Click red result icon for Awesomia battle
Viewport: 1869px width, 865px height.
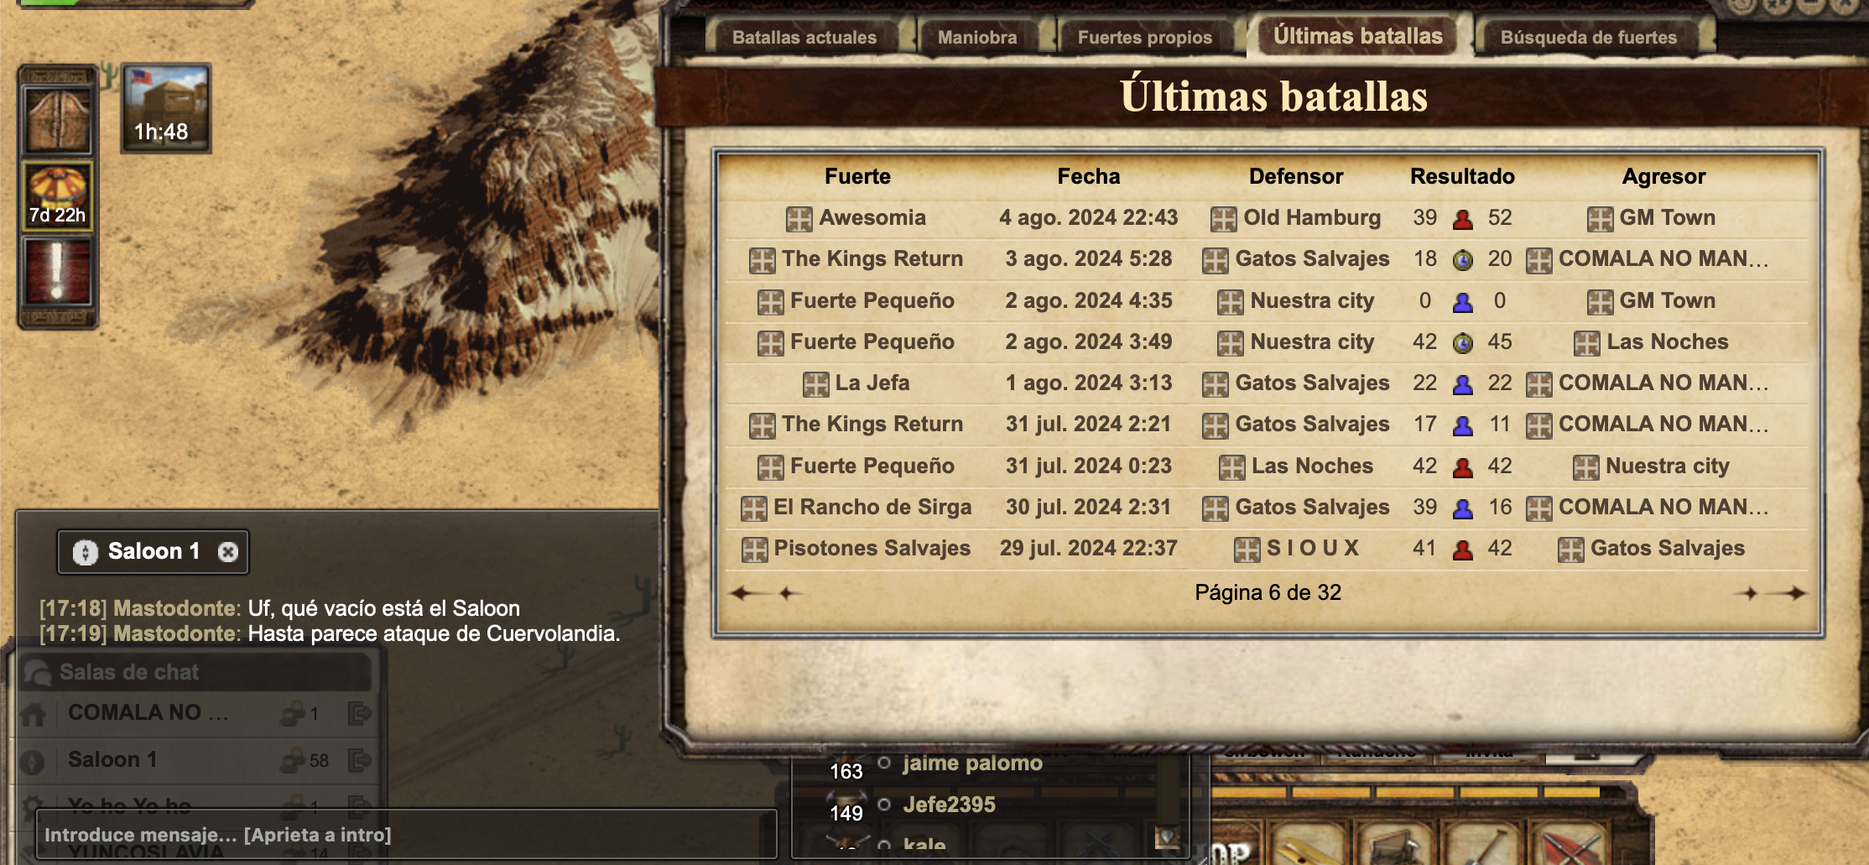1462,219
